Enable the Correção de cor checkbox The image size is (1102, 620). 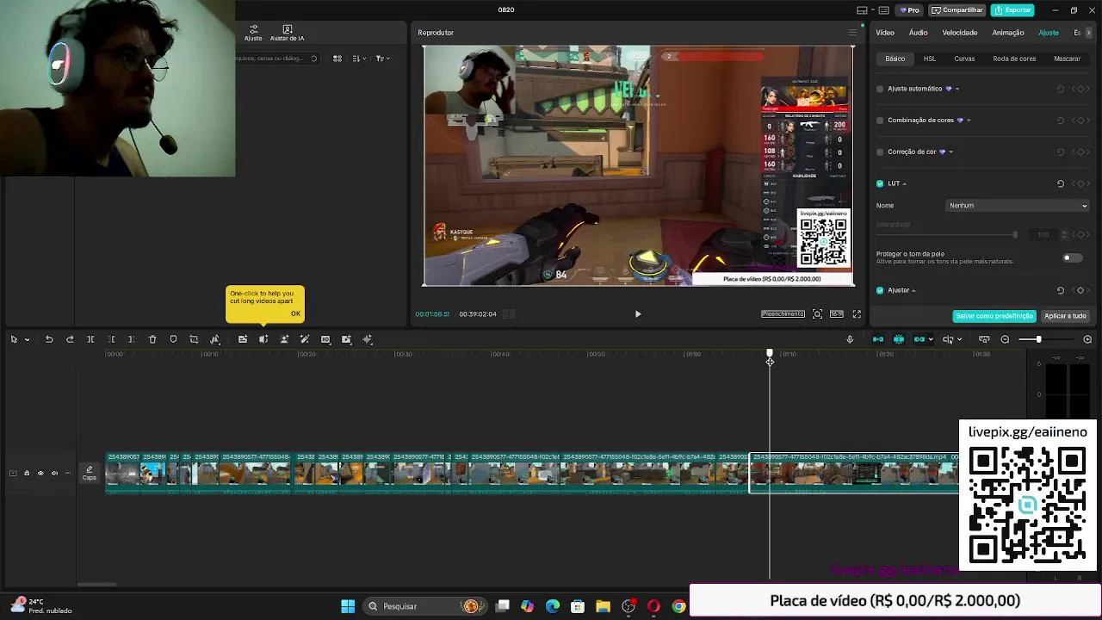click(x=880, y=152)
